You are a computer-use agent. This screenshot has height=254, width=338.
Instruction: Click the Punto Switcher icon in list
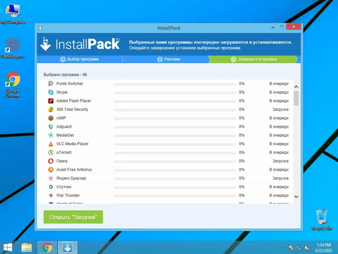[x=51, y=84]
